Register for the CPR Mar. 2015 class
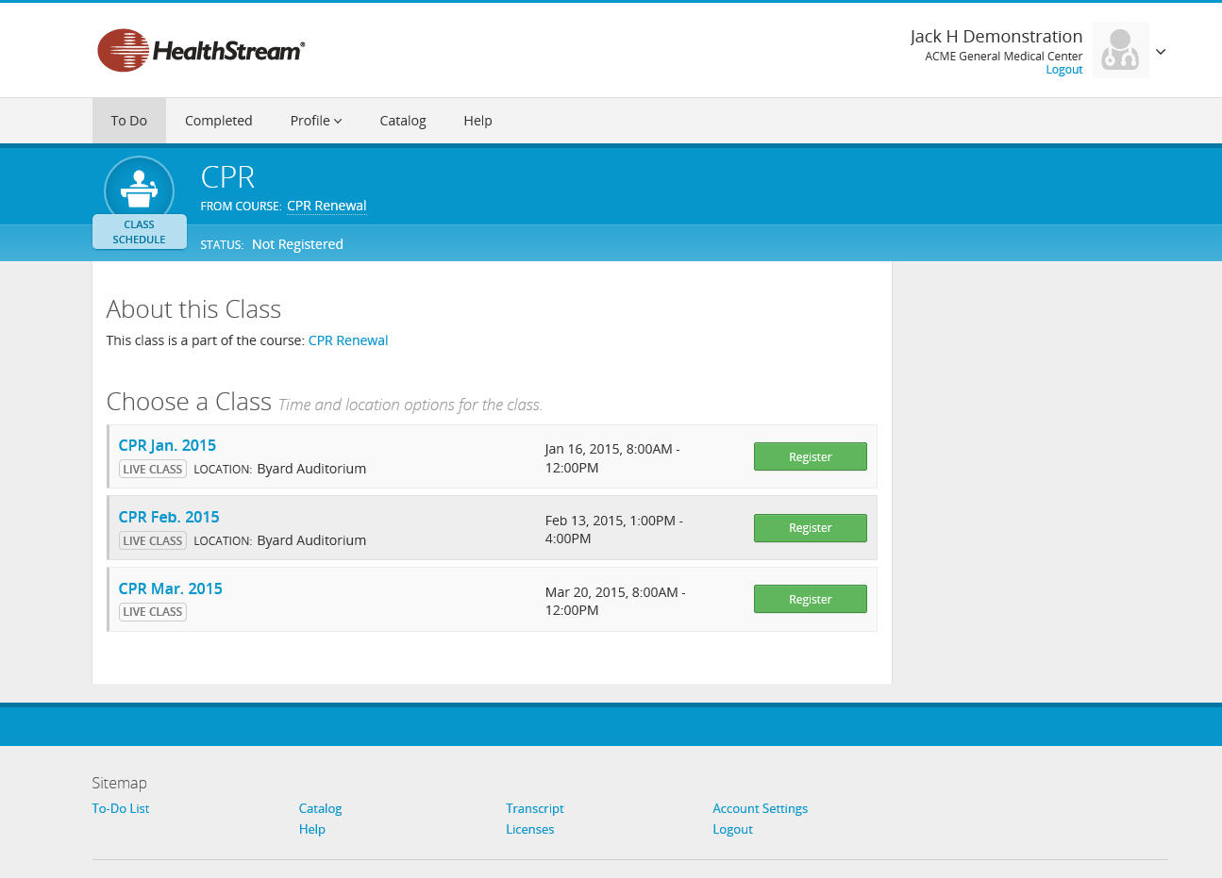1222x878 pixels. [811, 599]
